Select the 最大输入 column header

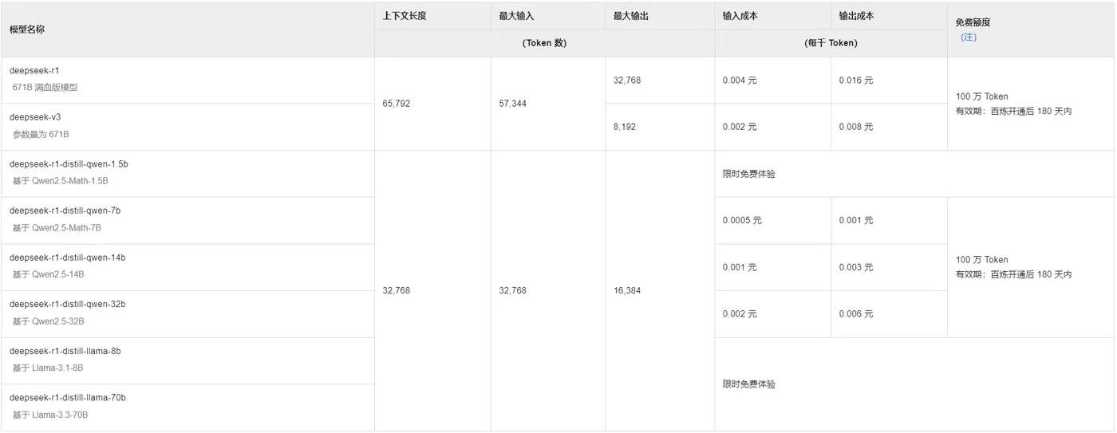click(x=516, y=16)
